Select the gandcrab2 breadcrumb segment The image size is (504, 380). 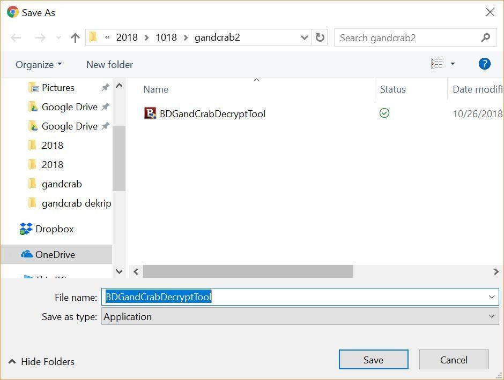pos(217,37)
